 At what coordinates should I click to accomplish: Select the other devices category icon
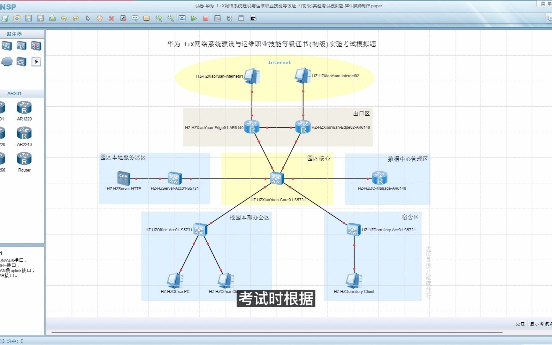[x=21, y=61]
